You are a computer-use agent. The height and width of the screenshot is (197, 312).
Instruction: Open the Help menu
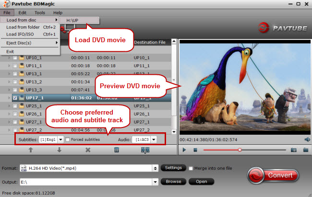tap(58, 13)
